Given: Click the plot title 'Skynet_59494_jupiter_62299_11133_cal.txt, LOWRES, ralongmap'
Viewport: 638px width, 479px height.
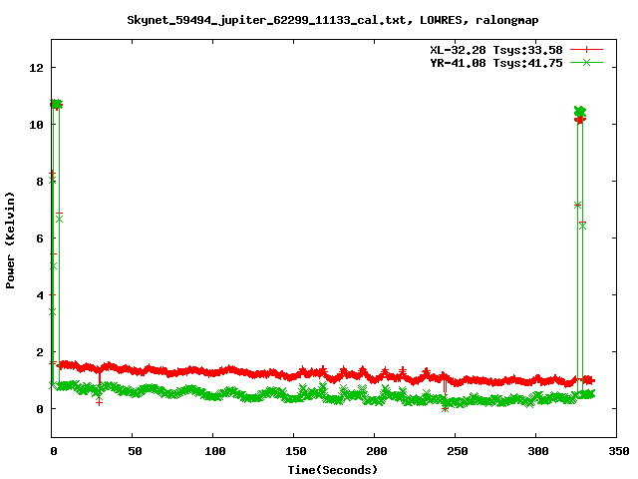Looking at the screenshot, I should click(x=332, y=20).
